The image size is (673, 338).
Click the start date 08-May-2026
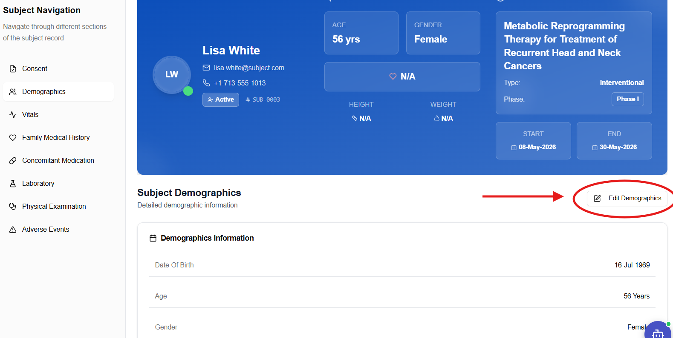coord(537,147)
